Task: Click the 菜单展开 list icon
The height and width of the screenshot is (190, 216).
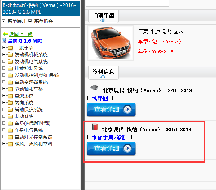Action: (x=4, y=21)
